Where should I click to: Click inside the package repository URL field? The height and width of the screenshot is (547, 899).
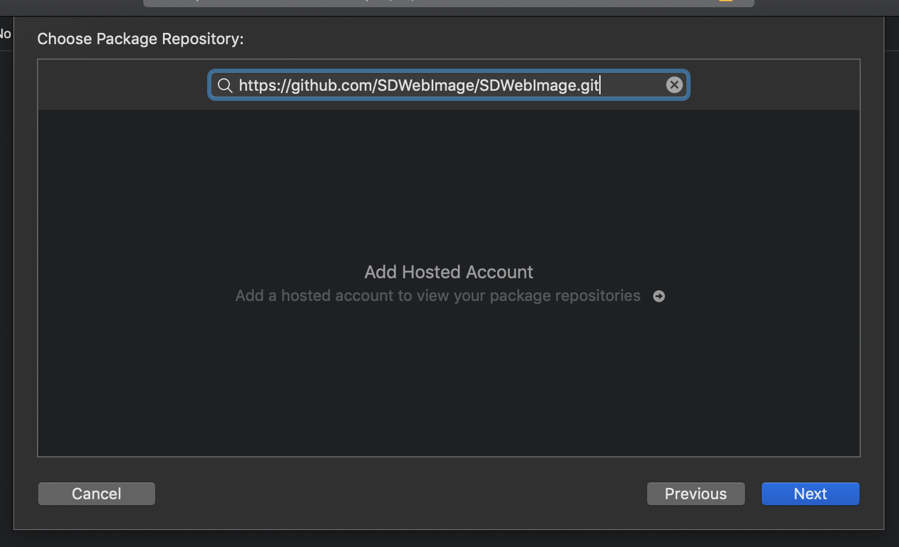(x=449, y=85)
